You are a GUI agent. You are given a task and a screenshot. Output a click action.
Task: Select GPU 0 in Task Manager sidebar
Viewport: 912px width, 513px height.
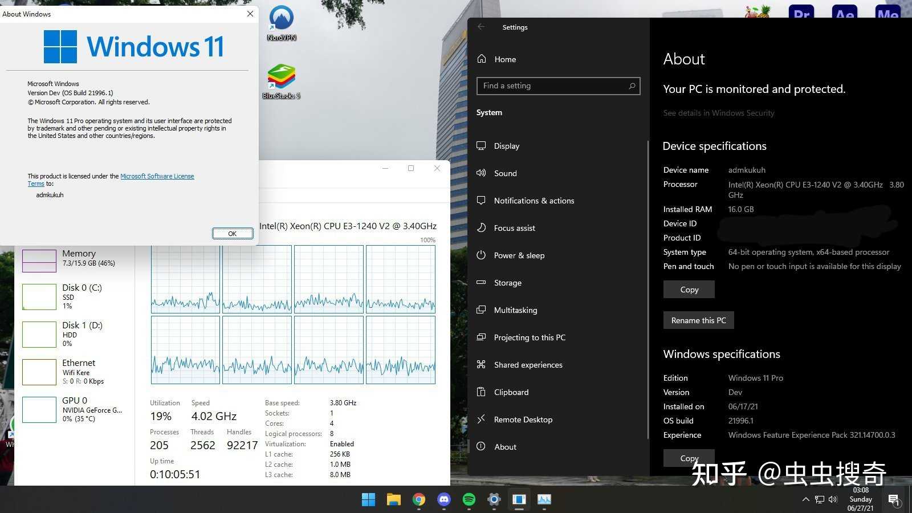tap(74, 409)
